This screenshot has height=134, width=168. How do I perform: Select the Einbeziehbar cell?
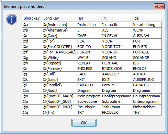[x=147, y=107]
